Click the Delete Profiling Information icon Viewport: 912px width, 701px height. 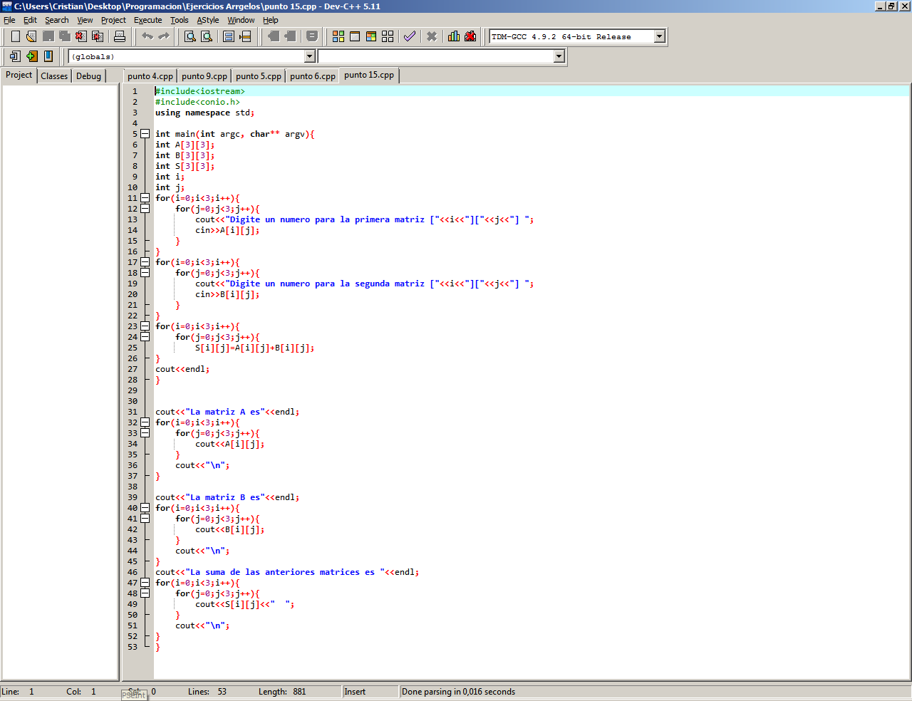click(x=470, y=36)
